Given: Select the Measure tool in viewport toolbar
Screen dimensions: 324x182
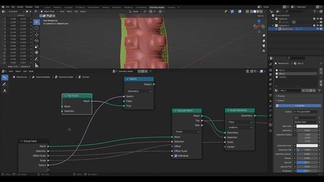Looking at the screenshot, I should tap(36, 65).
